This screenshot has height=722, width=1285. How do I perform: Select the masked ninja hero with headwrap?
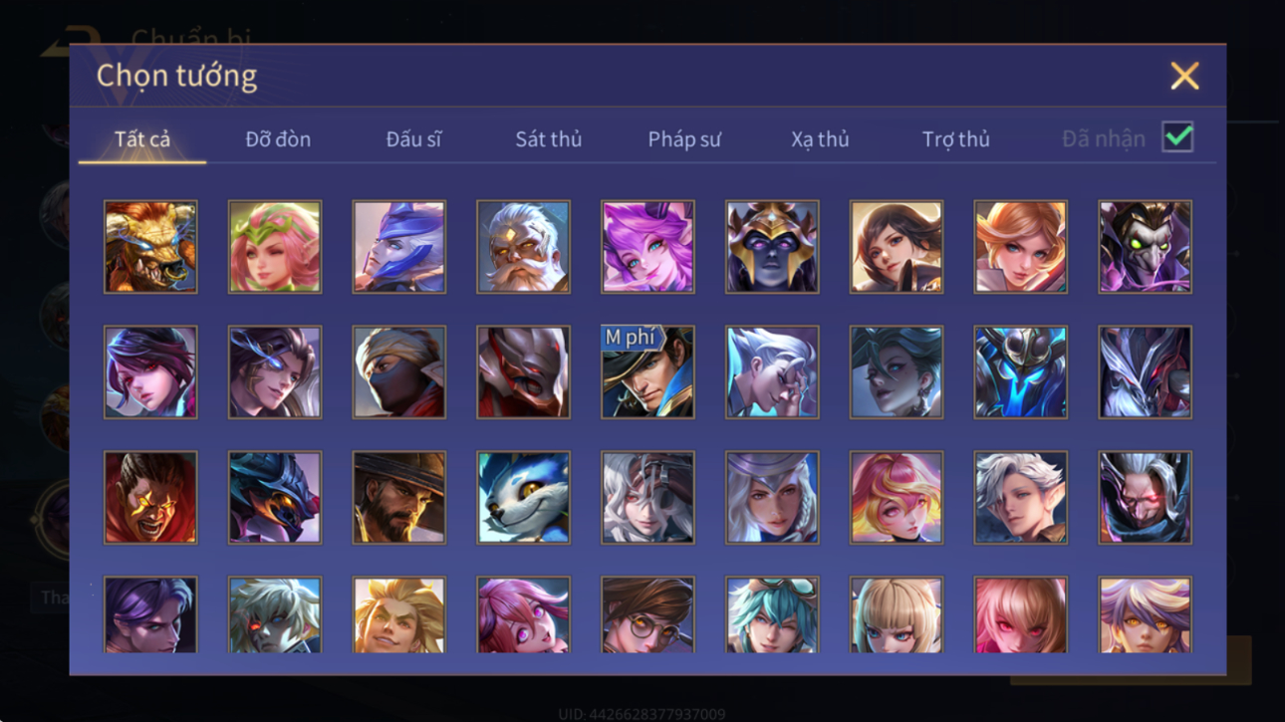pyautogui.click(x=399, y=372)
